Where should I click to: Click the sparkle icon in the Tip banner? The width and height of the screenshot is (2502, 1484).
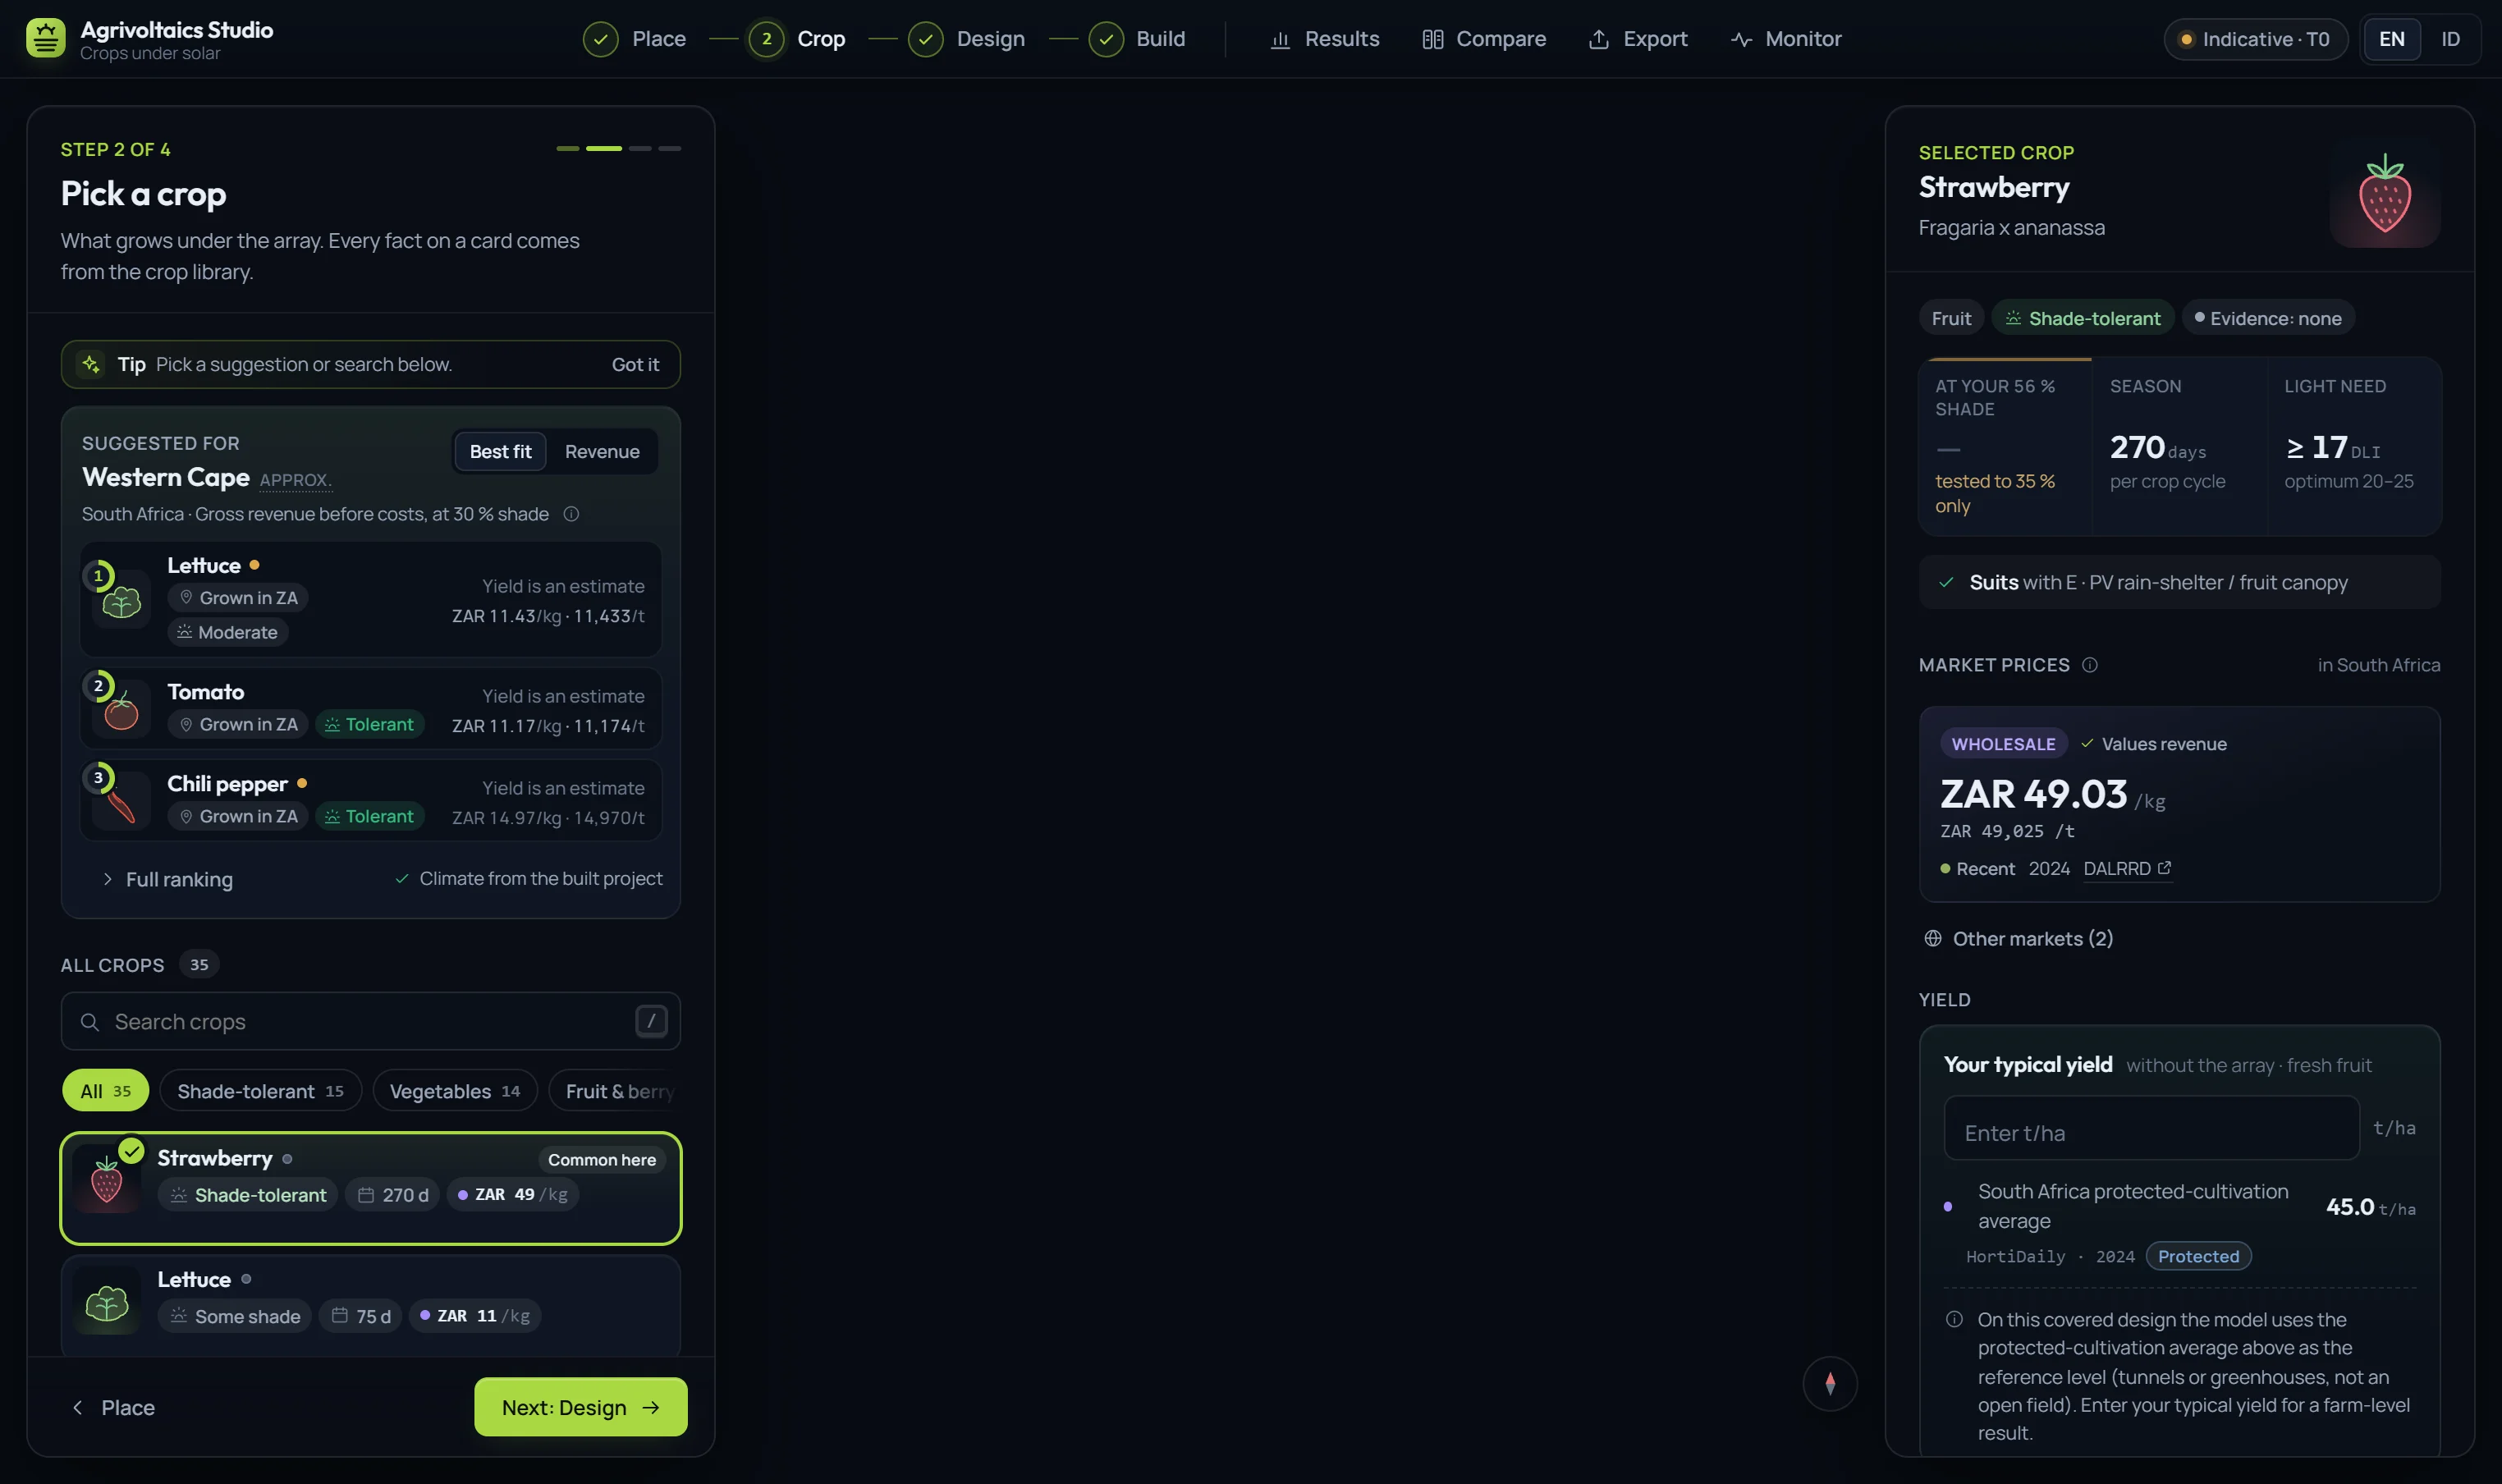91,364
